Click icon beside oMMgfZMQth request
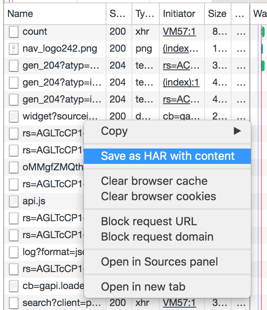This screenshot has width=267, height=310. click(14, 168)
